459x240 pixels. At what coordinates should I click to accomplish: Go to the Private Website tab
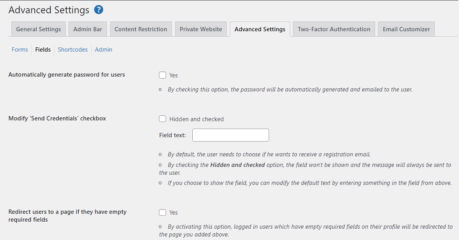pyautogui.click(x=201, y=29)
